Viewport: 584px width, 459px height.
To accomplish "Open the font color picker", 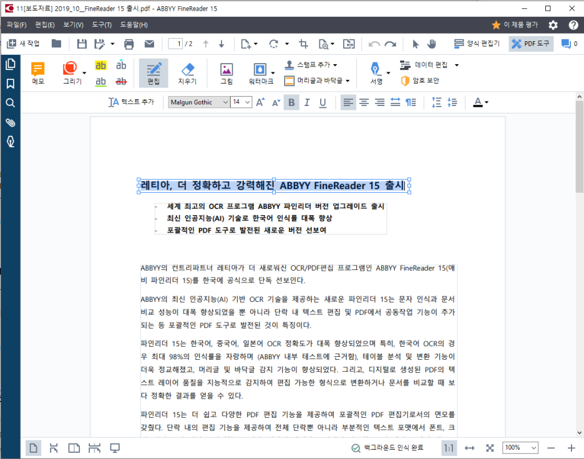I will pos(480,102).
